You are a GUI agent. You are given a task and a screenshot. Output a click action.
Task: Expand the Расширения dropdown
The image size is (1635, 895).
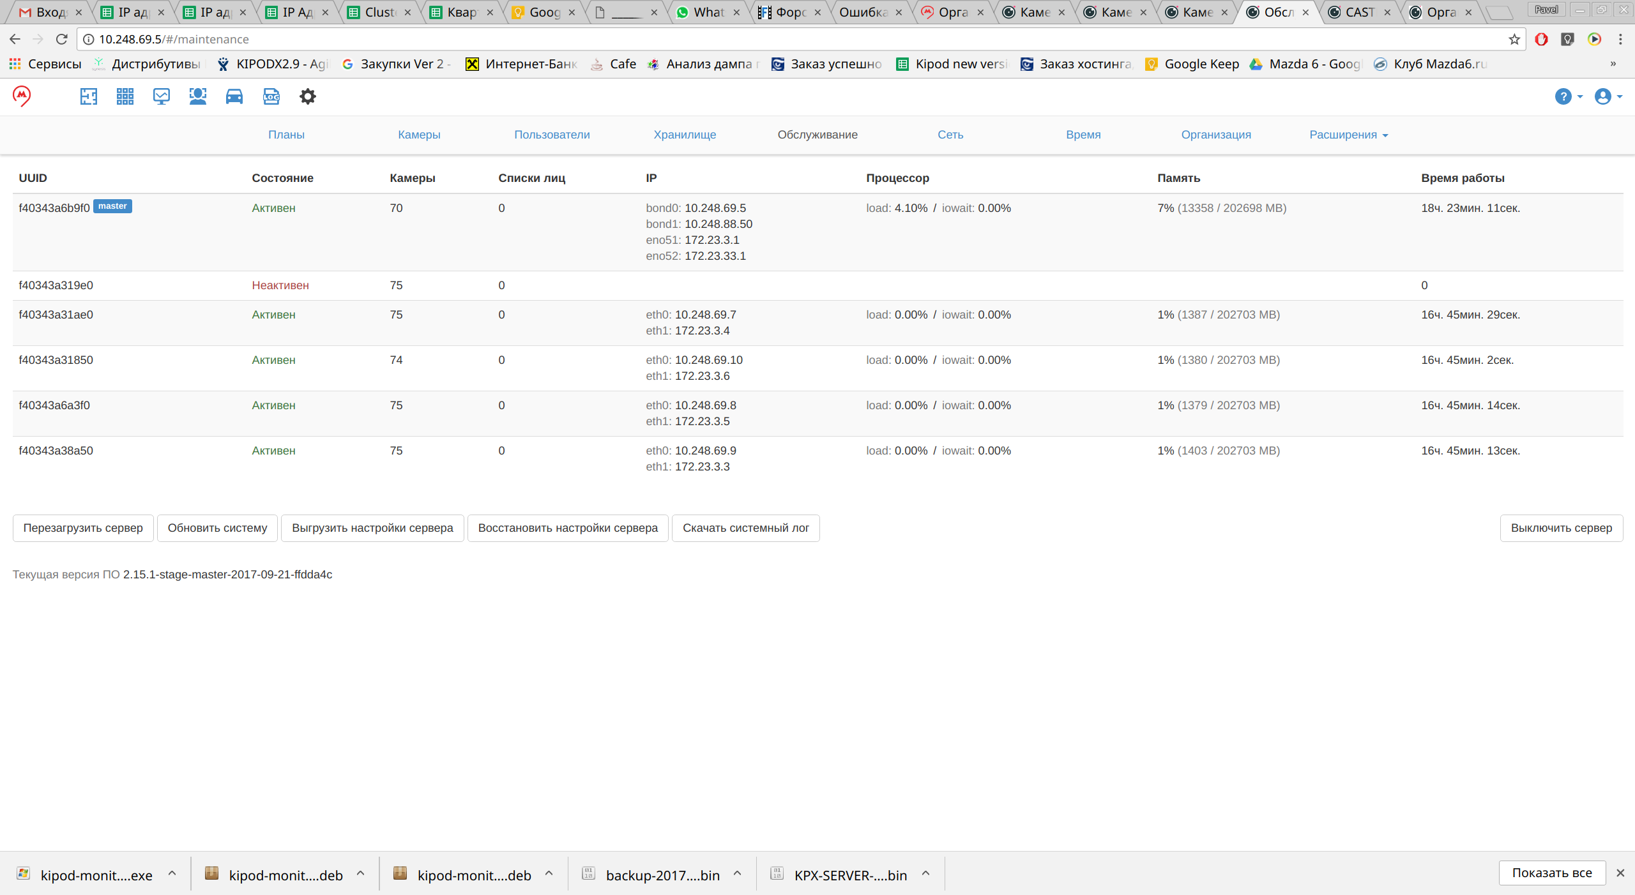1349,135
